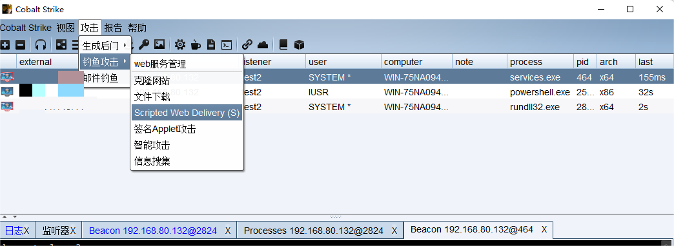Expand the 生成后门 submenu
Viewport: 674px width, 246px height.
[105, 45]
